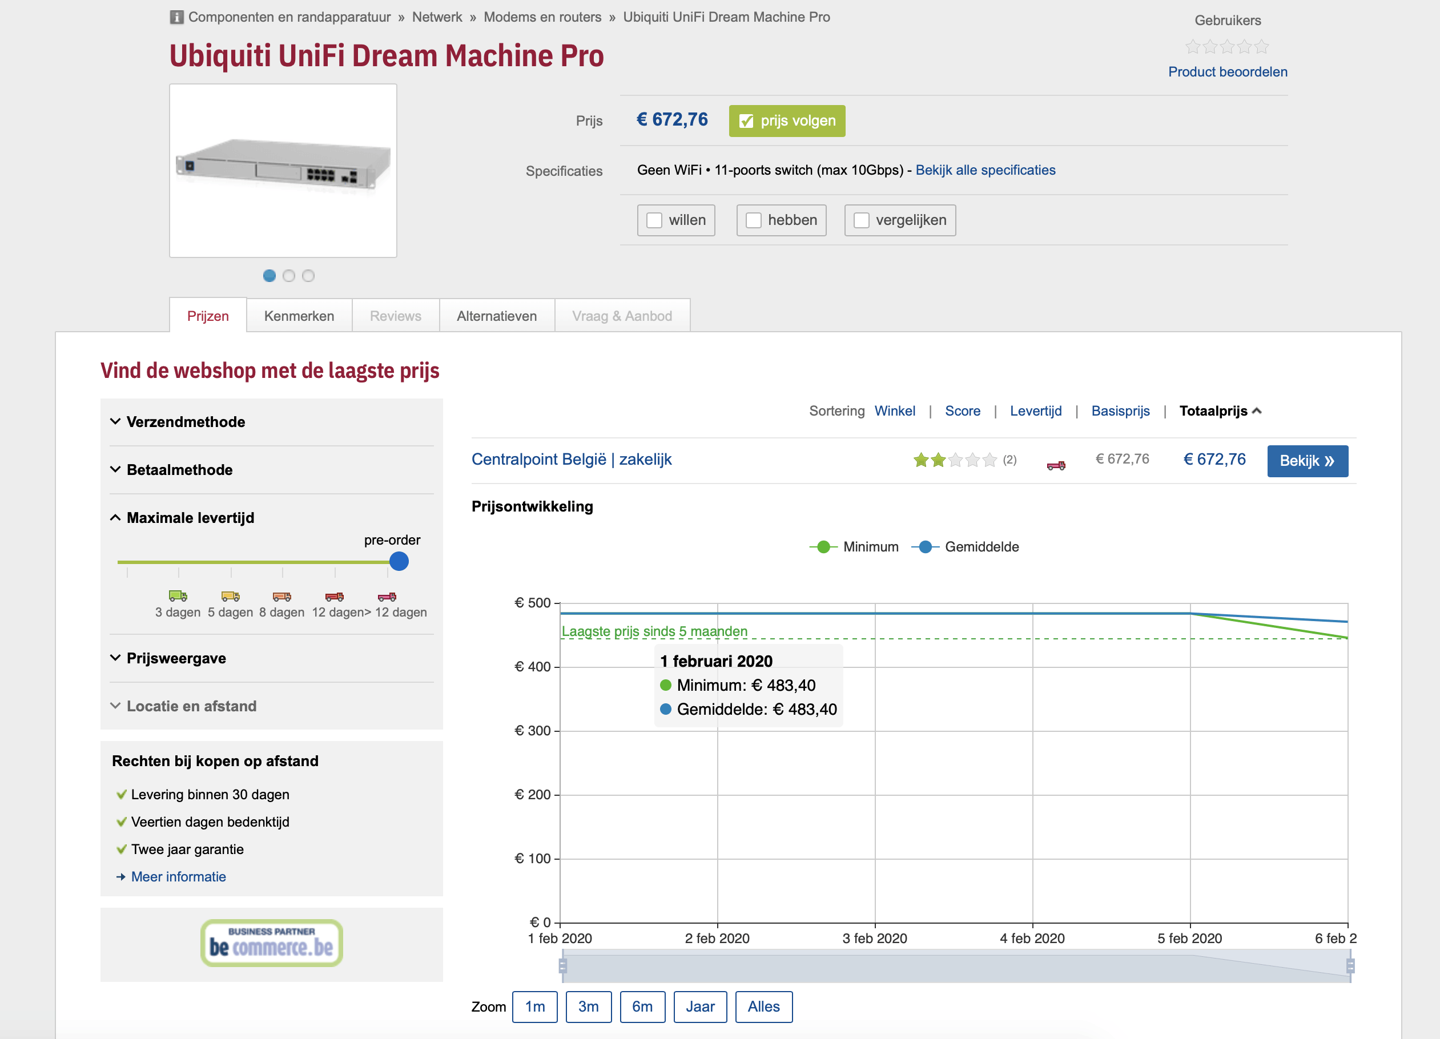Screen dimensions: 1440x1039
Task: Click the orange 8 dagen delivery truck icon
Action: tap(282, 596)
